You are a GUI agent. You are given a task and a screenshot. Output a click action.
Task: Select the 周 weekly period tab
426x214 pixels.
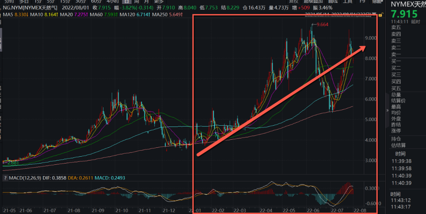pos(136,1)
